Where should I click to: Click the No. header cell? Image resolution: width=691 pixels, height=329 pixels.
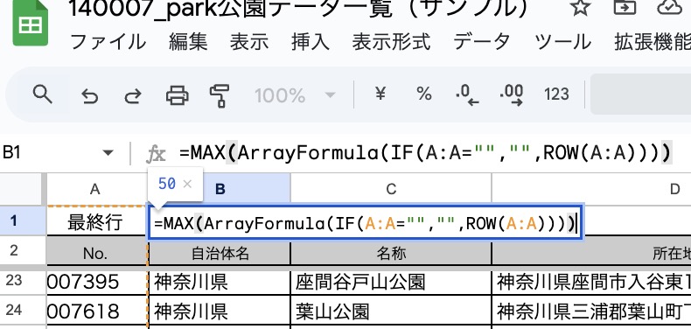(95, 253)
